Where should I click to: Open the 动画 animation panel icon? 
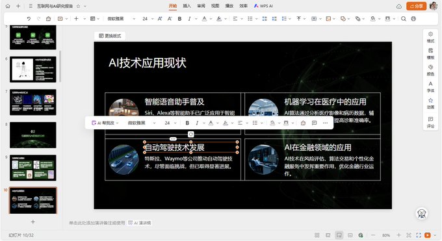(430, 103)
